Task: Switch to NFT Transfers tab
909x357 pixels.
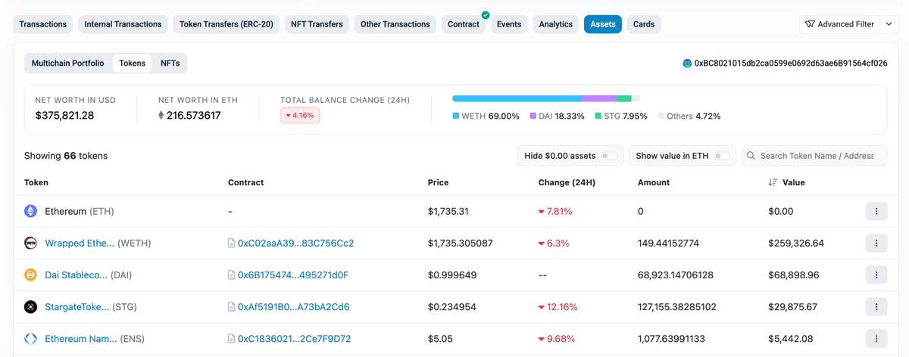Action: coord(317,24)
